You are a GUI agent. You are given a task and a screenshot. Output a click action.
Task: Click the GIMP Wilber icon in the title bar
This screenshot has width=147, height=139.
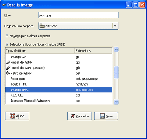(x=4, y=5)
